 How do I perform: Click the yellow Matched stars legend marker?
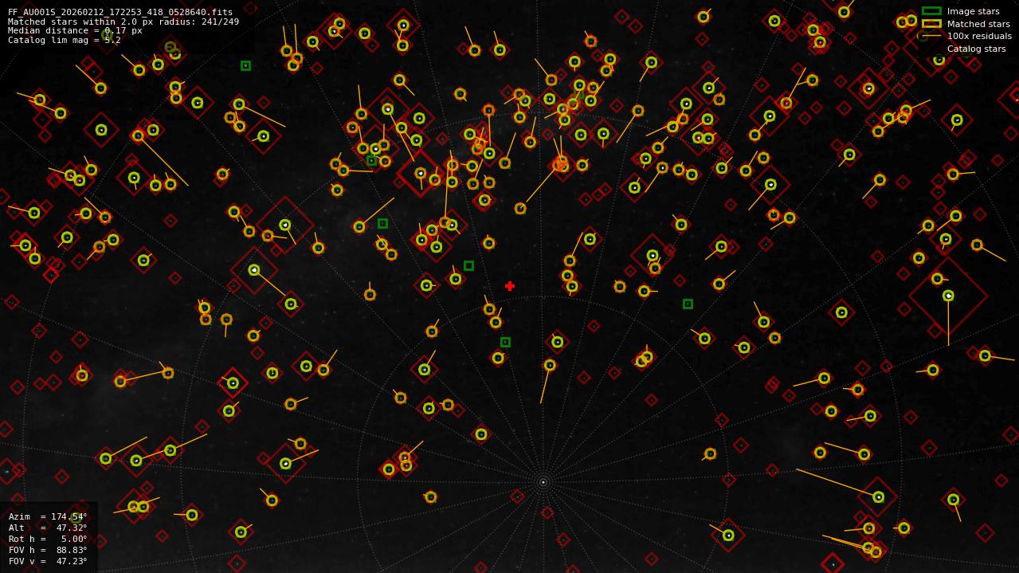[931, 24]
